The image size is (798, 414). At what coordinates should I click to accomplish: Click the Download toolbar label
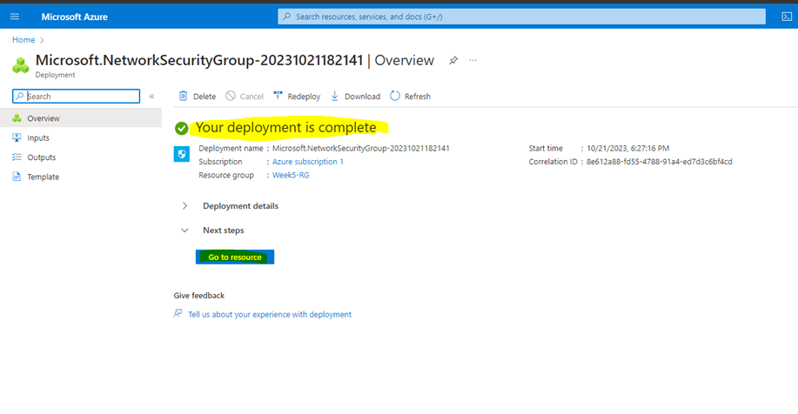coord(362,97)
